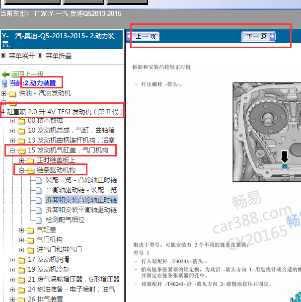Click the 正时链盖板上 folder icon
The width and height of the screenshot is (301, 302).
coord(30,161)
